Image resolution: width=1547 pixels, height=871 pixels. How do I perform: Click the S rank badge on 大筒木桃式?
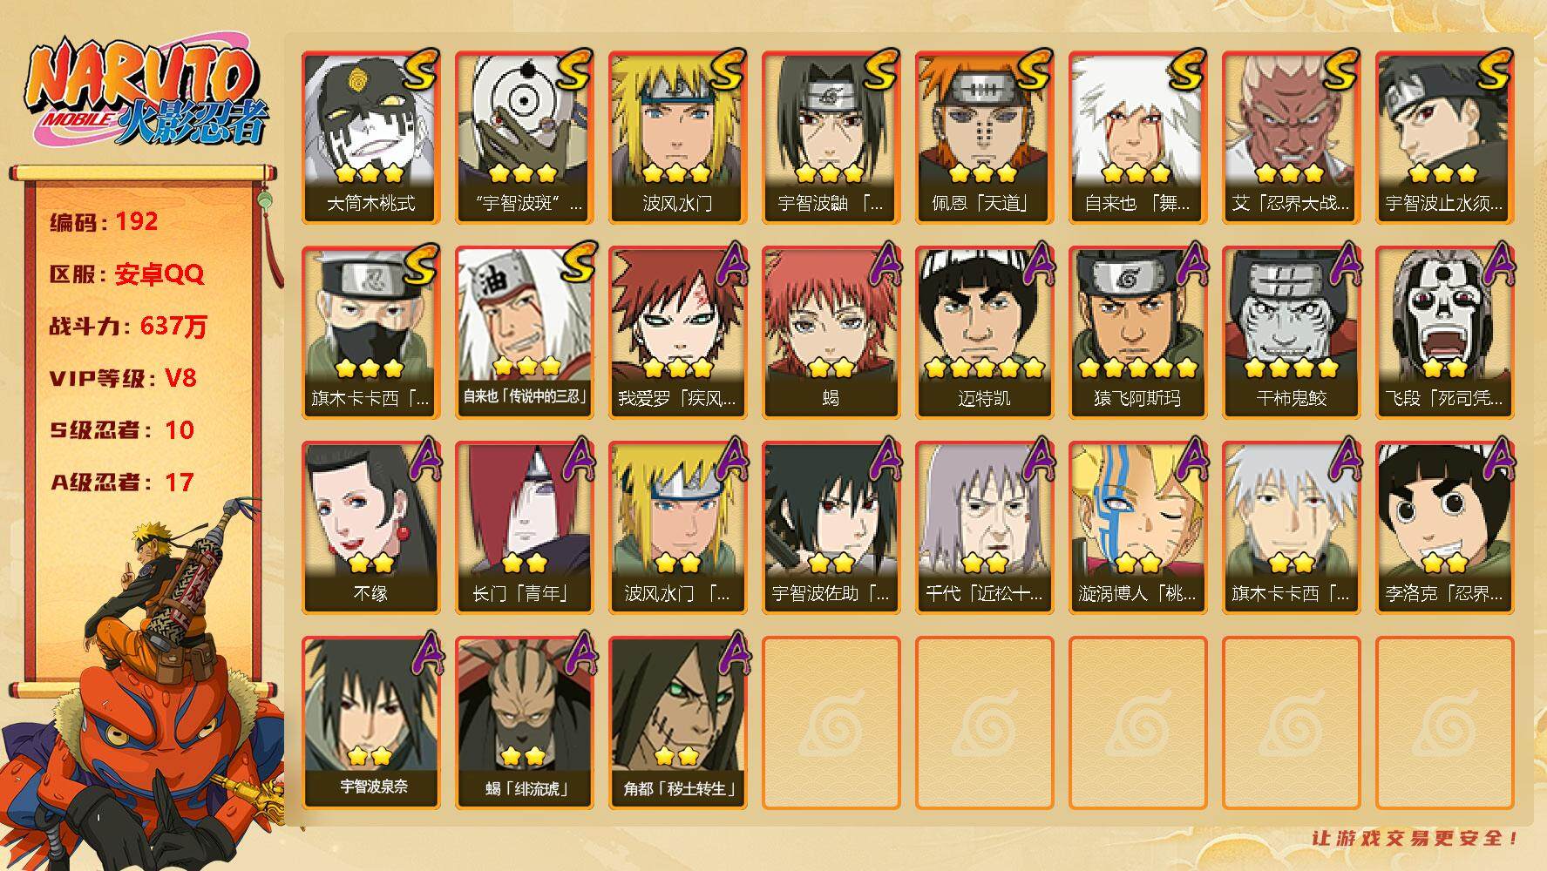point(417,70)
